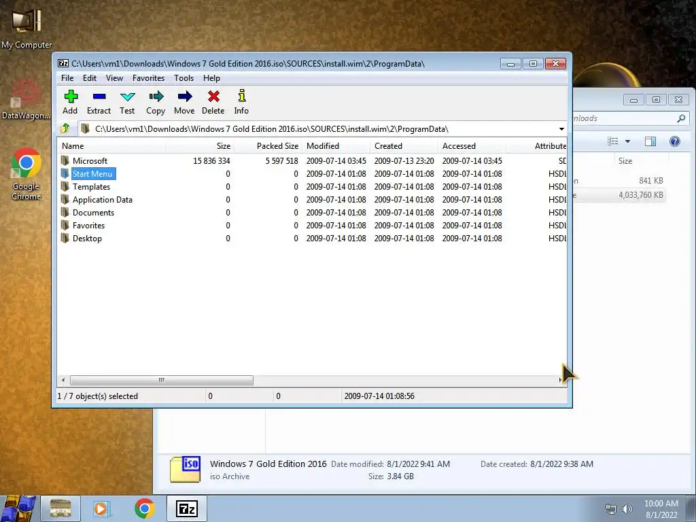This screenshot has width=696, height=522.
Task: Open the File menu
Action: coord(67,77)
